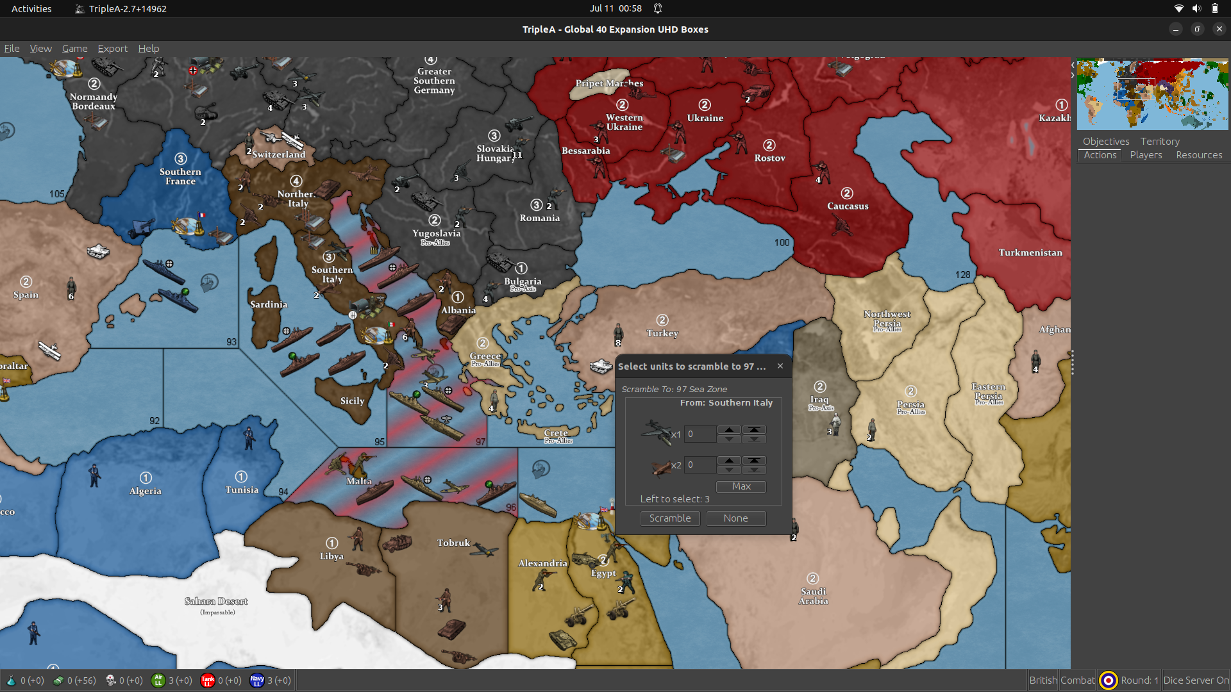
Task: Open the Activities overview
Action: click(31, 8)
